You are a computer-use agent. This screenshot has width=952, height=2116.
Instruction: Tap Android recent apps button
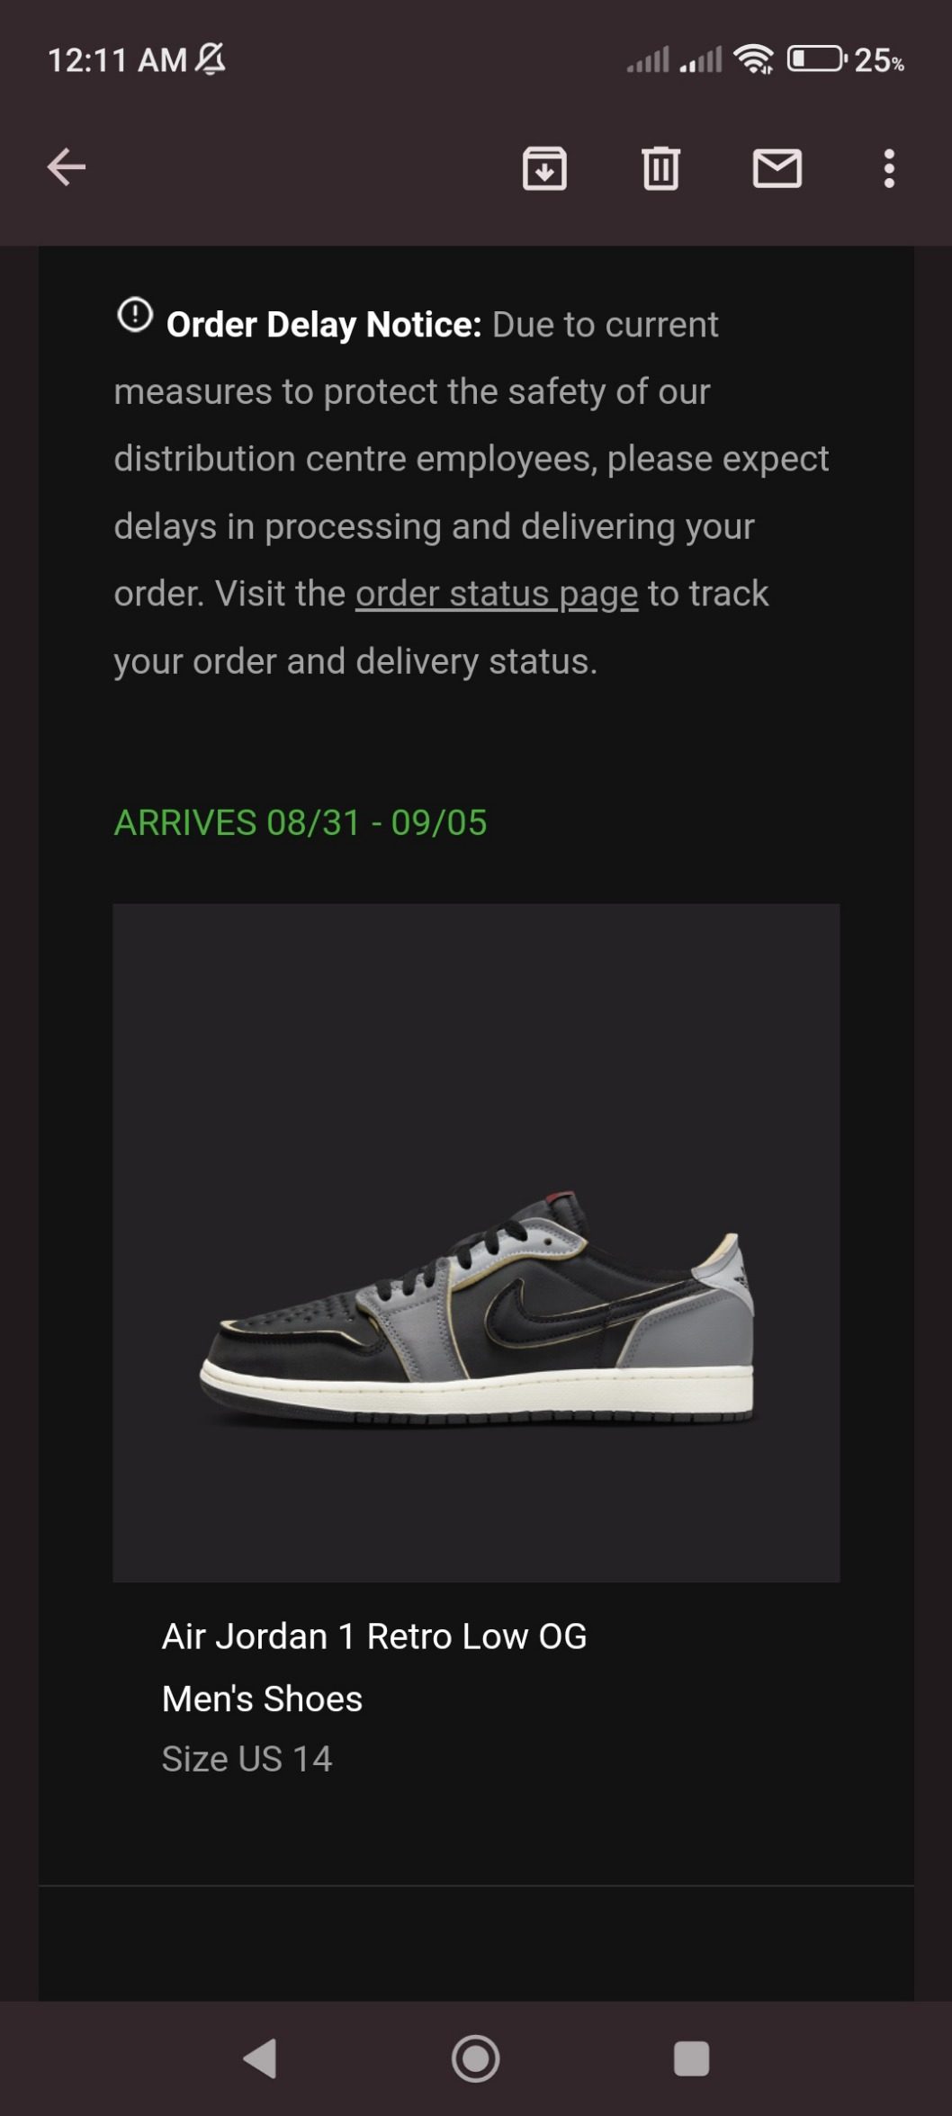pyautogui.click(x=691, y=2058)
